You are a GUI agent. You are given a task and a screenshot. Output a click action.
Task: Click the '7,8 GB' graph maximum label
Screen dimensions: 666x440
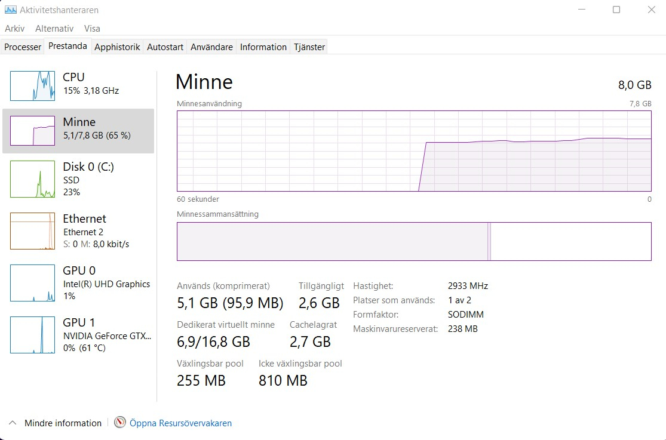pyautogui.click(x=640, y=104)
